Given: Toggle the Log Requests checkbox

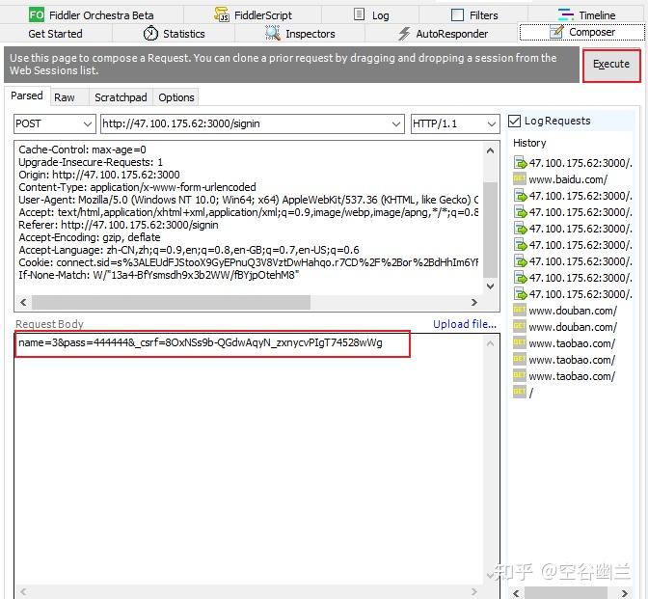Looking at the screenshot, I should click(x=514, y=121).
